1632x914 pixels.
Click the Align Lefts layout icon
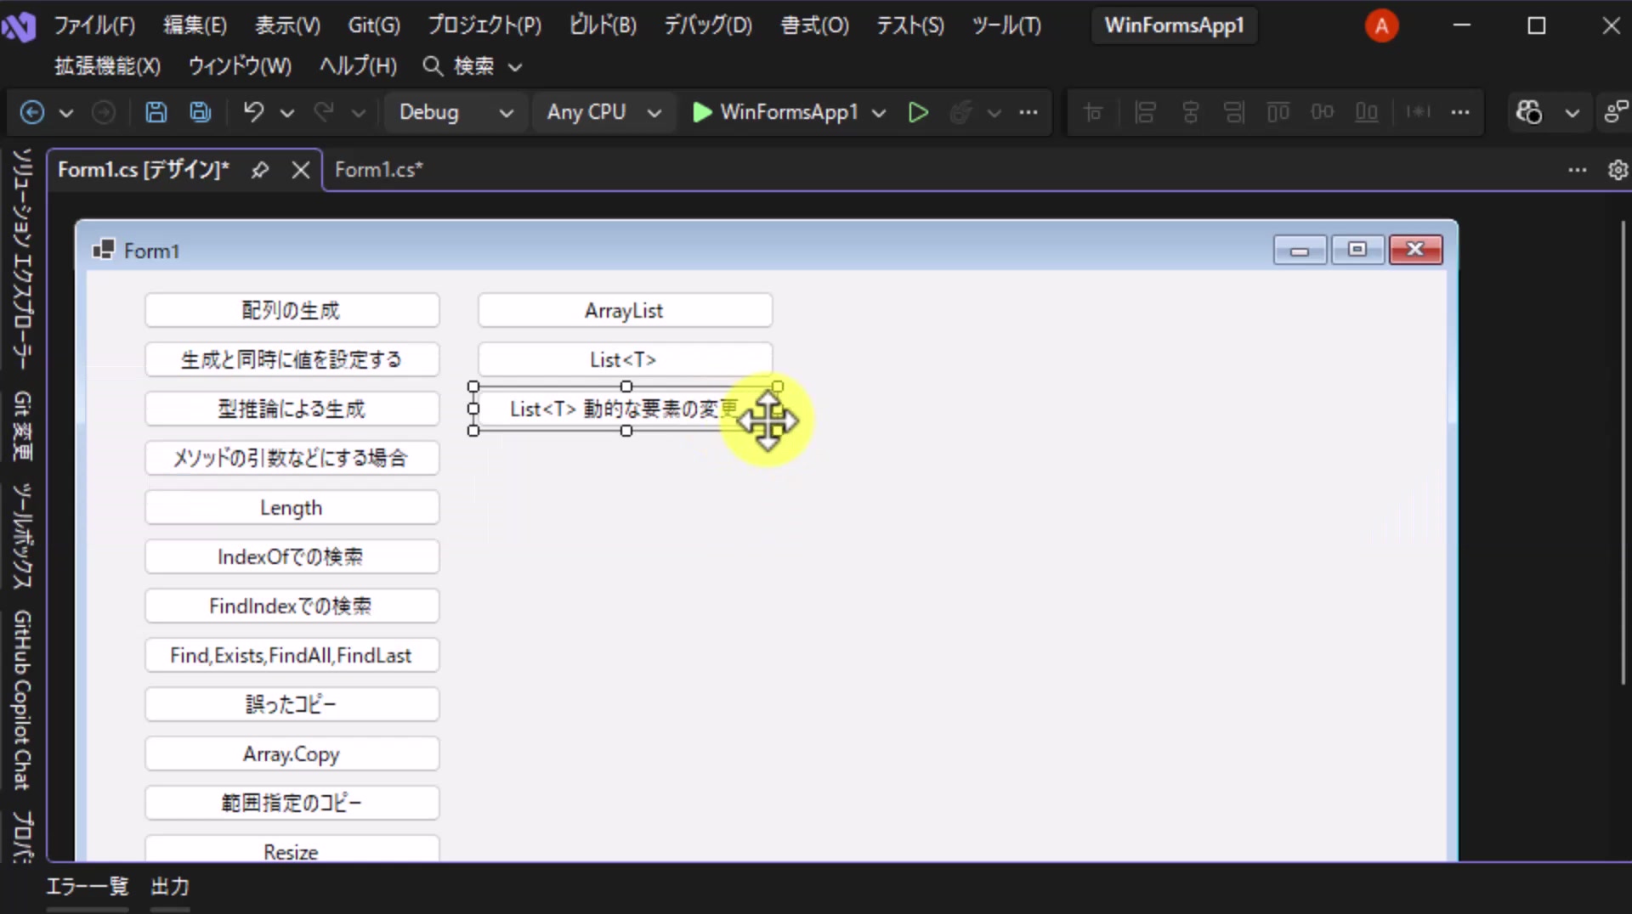(x=1145, y=112)
